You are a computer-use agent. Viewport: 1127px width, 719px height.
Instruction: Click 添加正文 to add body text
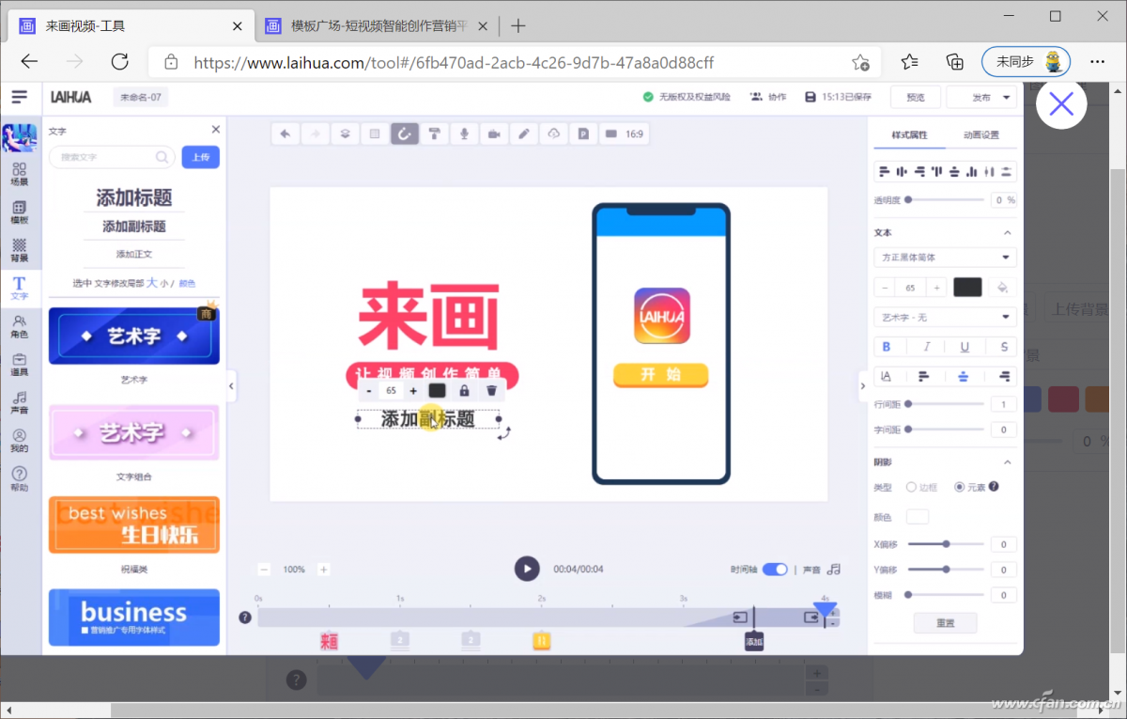pyautogui.click(x=134, y=254)
